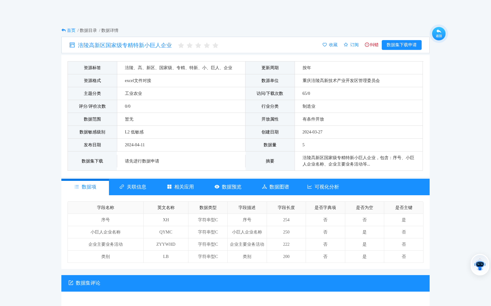Click the 暂无 data range value
Viewport: 491px width, 306px height.
coord(129,119)
